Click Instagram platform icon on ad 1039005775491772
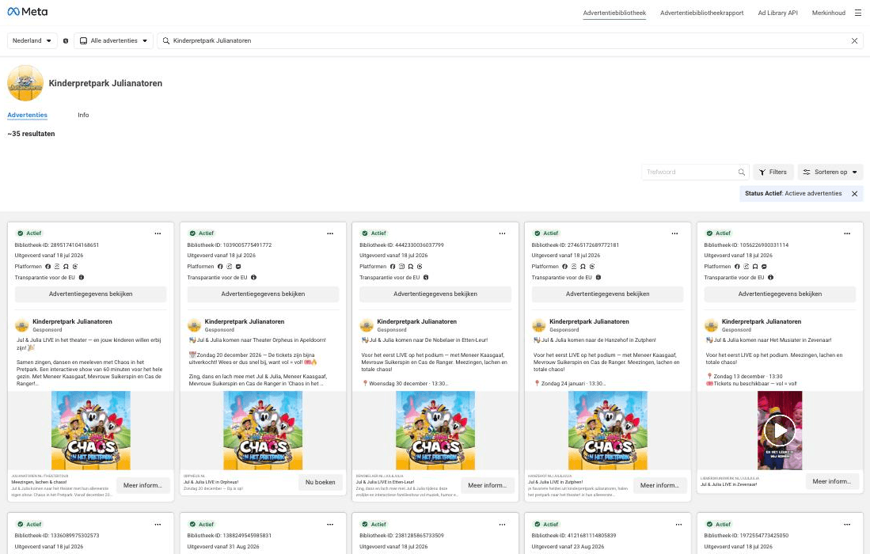Image resolution: width=870 pixels, height=554 pixels. pyautogui.click(x=229, y=267)
